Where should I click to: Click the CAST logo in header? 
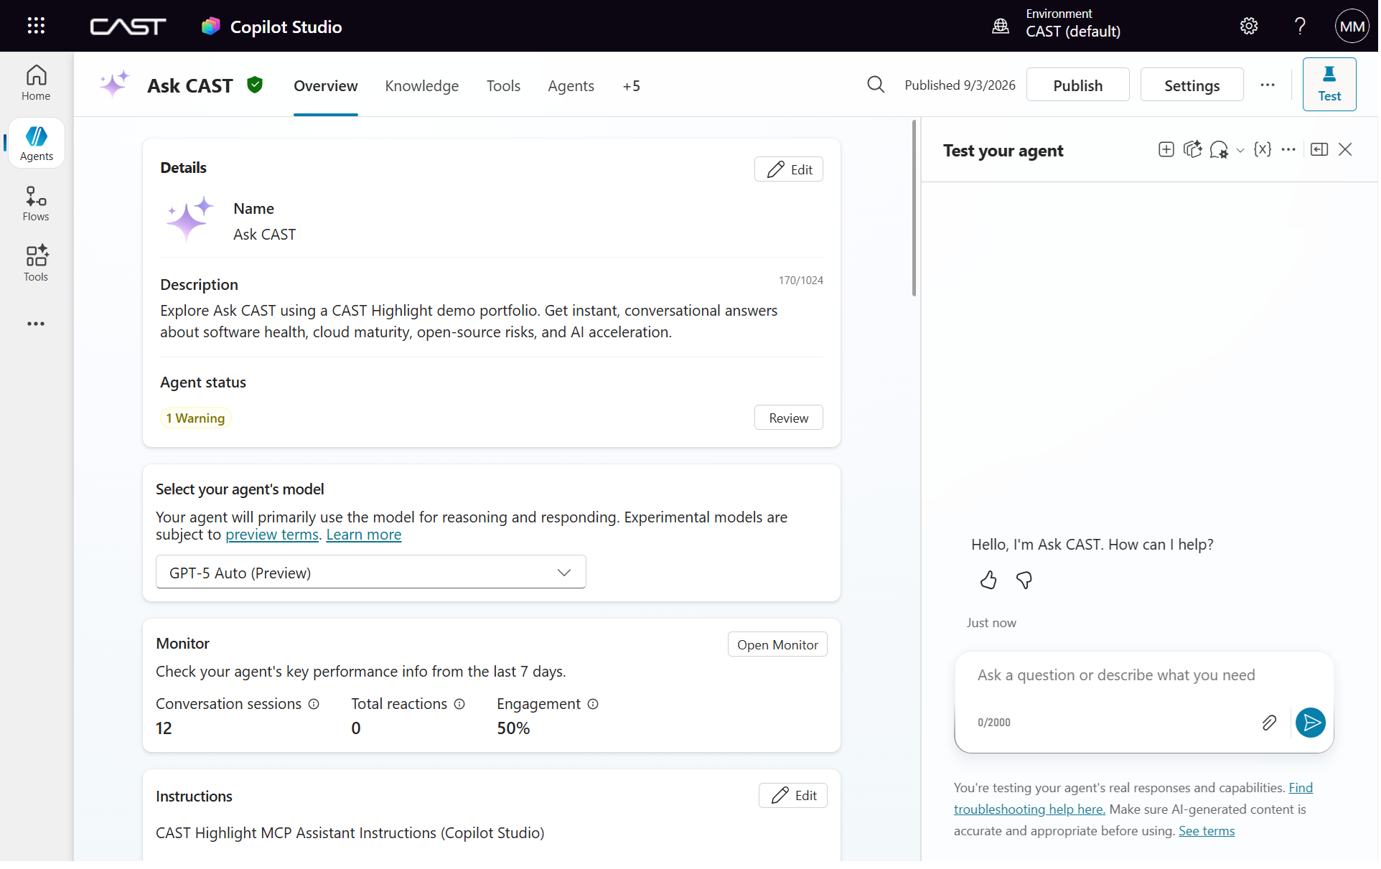point(128,27)
